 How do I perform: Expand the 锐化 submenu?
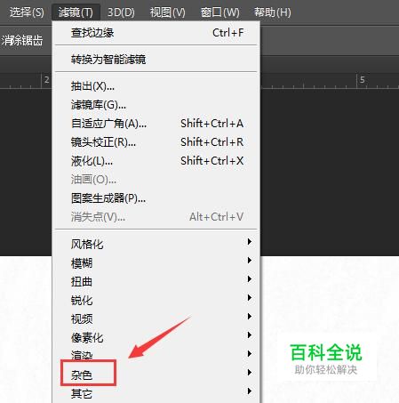tap(156, 300)
